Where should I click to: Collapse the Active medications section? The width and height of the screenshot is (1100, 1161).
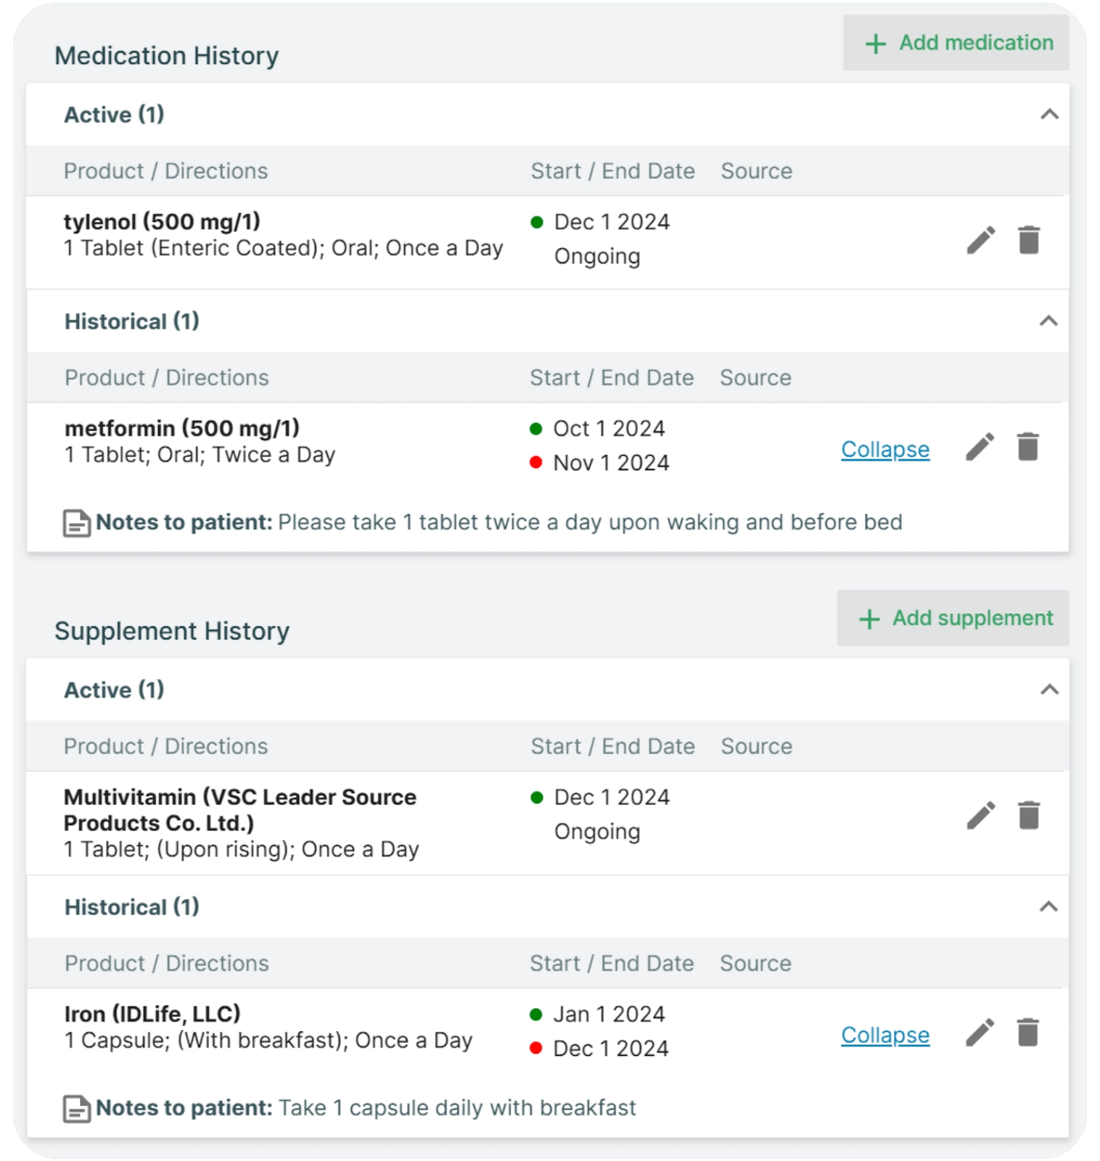pos(1046,115)
